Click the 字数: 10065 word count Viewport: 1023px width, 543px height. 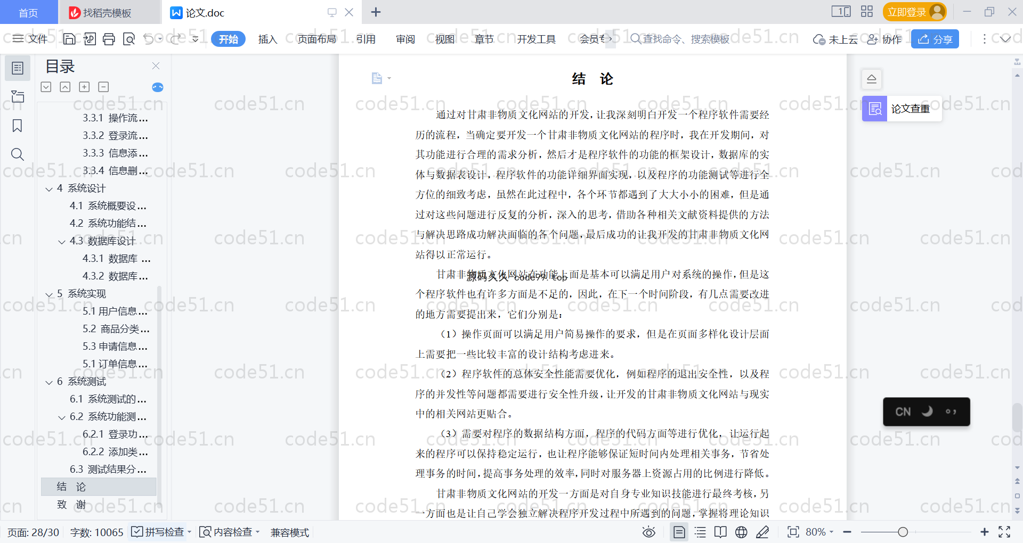(x=96, y=532)
